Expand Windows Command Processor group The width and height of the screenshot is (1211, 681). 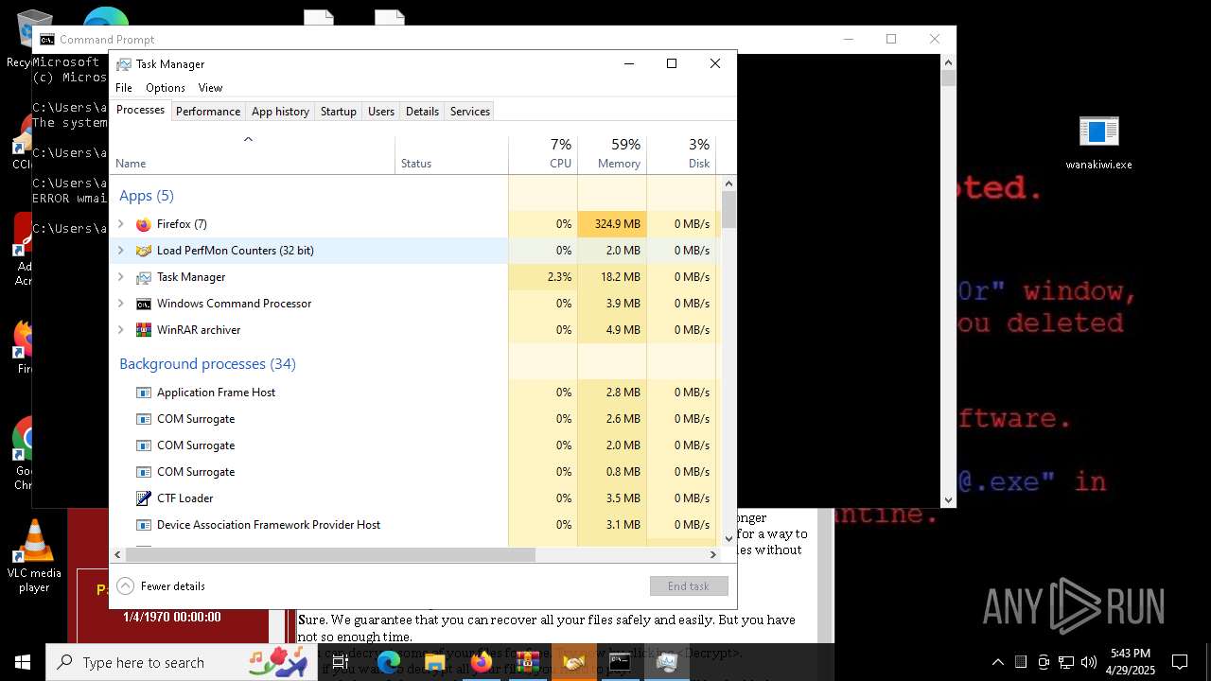pyautogui.click(x=120, y=304)
